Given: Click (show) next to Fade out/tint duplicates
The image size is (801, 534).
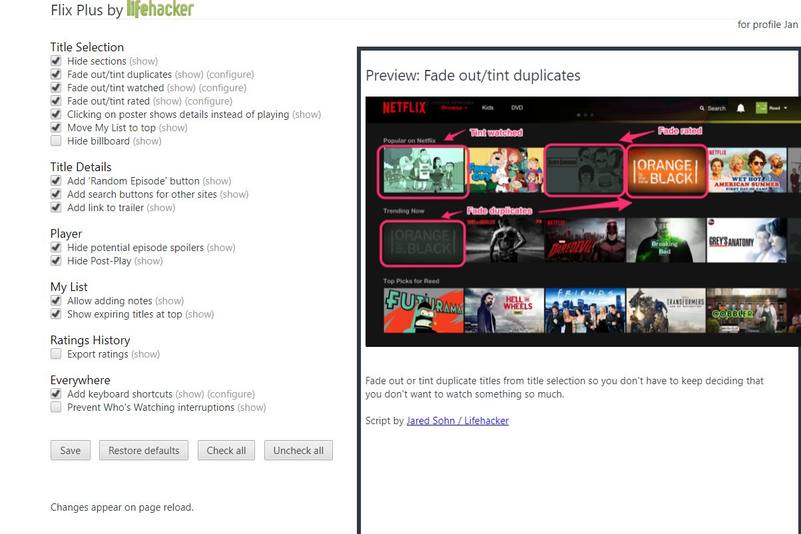Looking at the screenshot, I should [189, 75].
